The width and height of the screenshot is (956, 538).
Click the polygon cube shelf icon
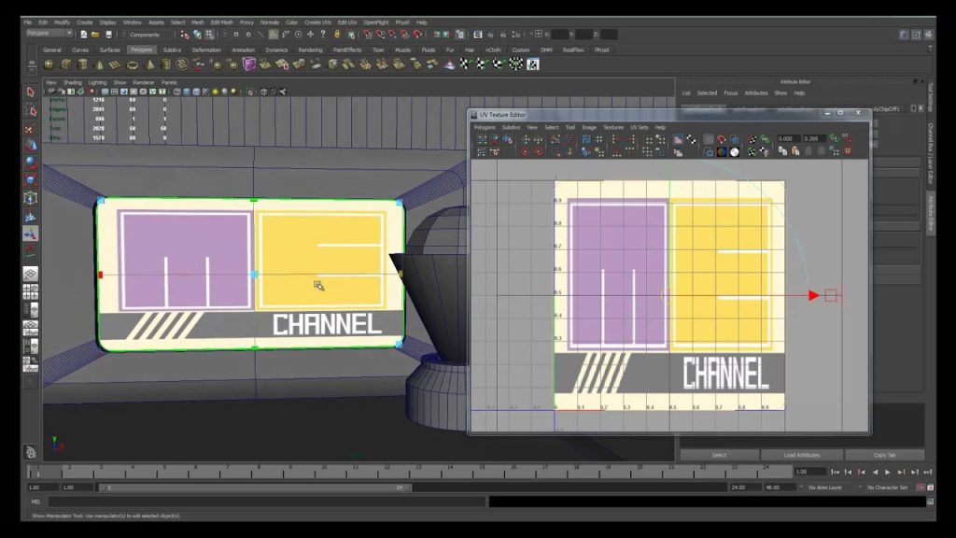66,64
